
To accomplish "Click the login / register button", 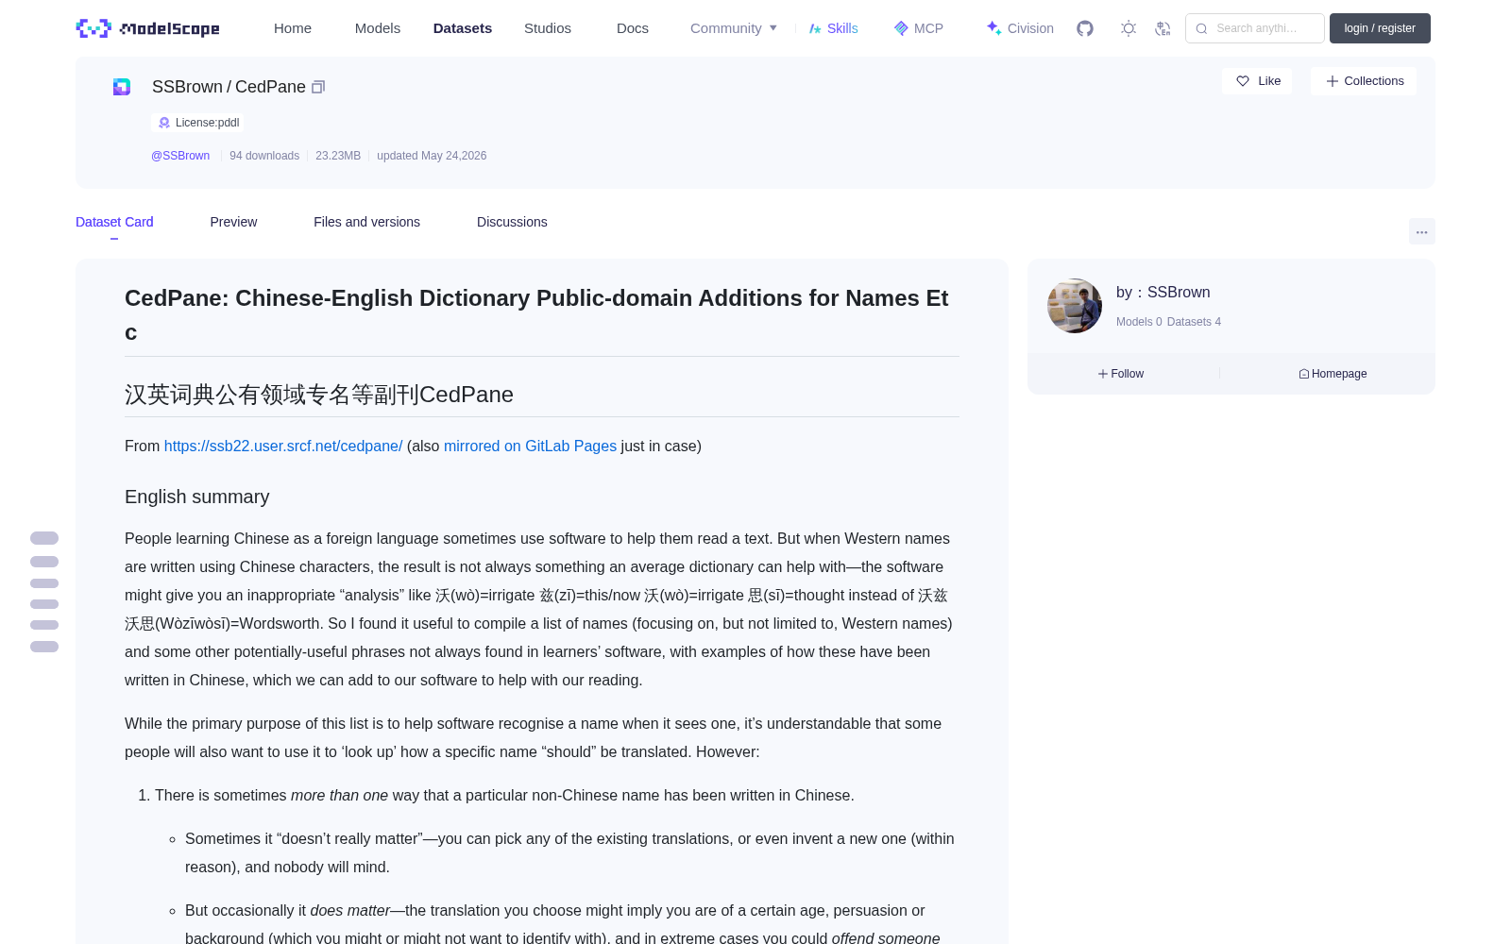I will [x=1380, y=28].
